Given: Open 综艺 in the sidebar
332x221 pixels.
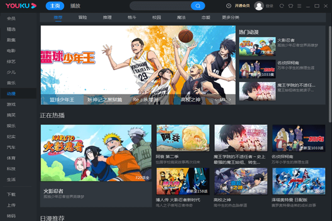Looking at the screenshot, I should click(x=11, y=61).
